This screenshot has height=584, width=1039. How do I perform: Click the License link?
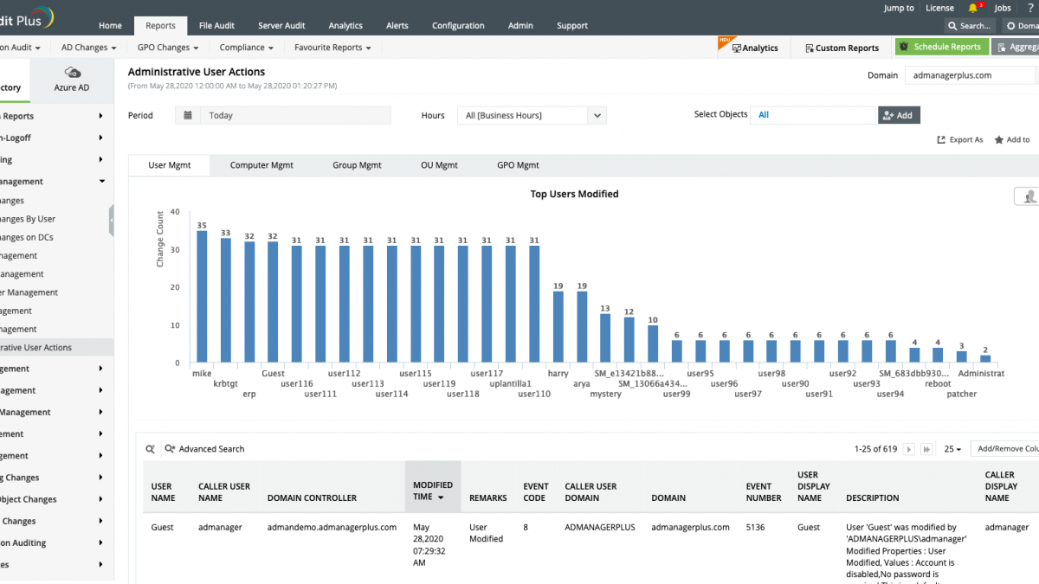939,8
